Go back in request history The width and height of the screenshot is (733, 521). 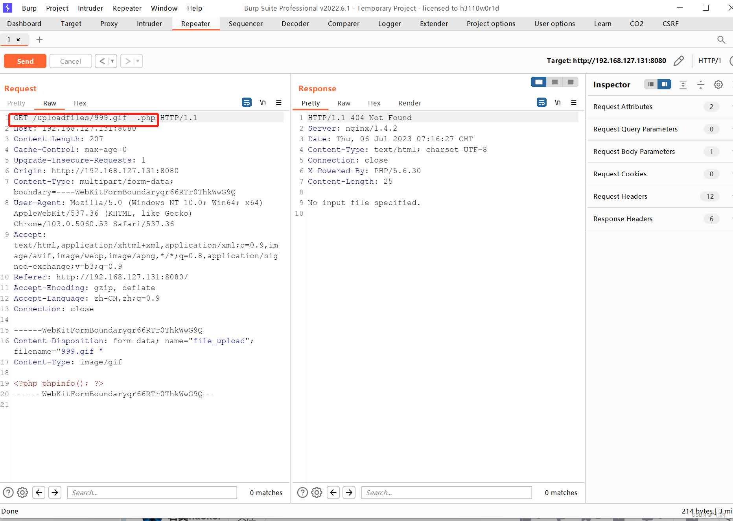click(x=102, y=61)
